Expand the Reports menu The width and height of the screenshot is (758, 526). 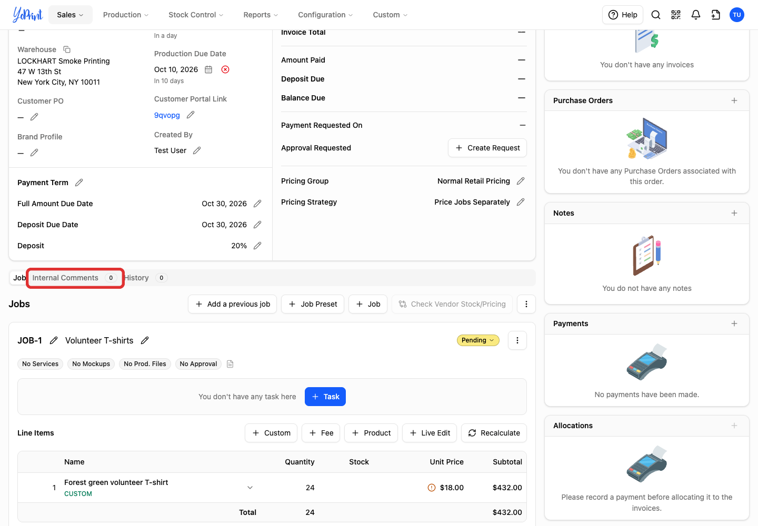[261, 15]
